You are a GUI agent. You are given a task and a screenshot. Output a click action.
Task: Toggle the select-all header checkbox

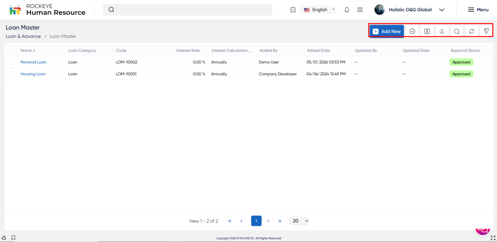point(11,50)
